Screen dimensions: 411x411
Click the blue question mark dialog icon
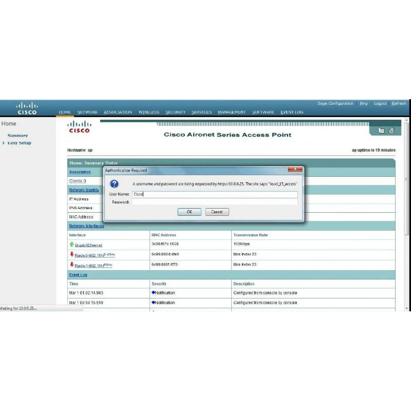pyautogui.click(x=115, y=184)
